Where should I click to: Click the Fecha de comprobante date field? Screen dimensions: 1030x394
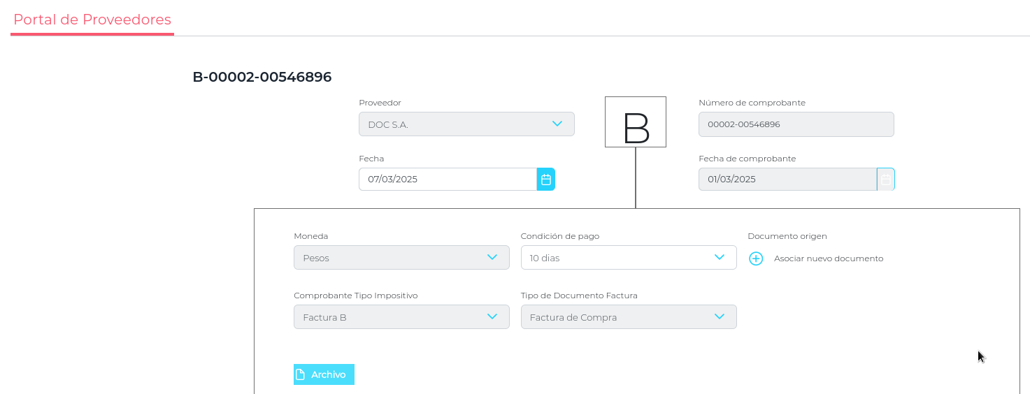(x=787, y=180)
